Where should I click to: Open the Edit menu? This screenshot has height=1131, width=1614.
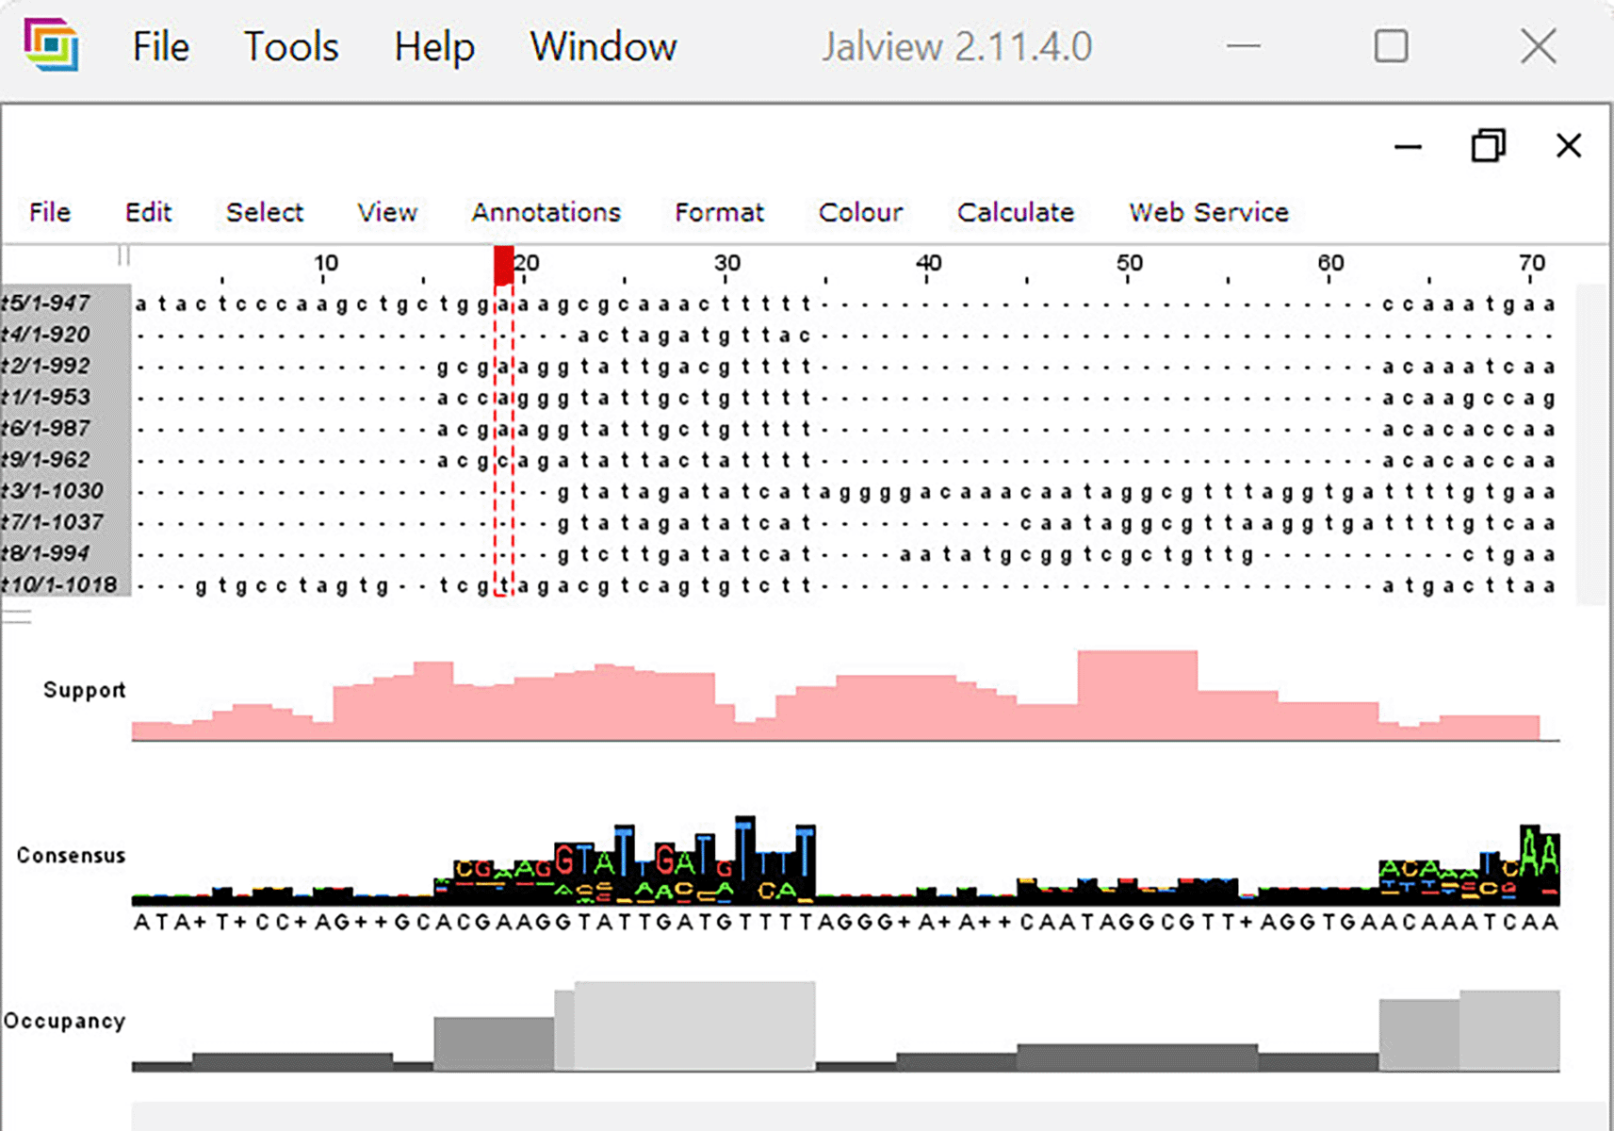point(148,212)
